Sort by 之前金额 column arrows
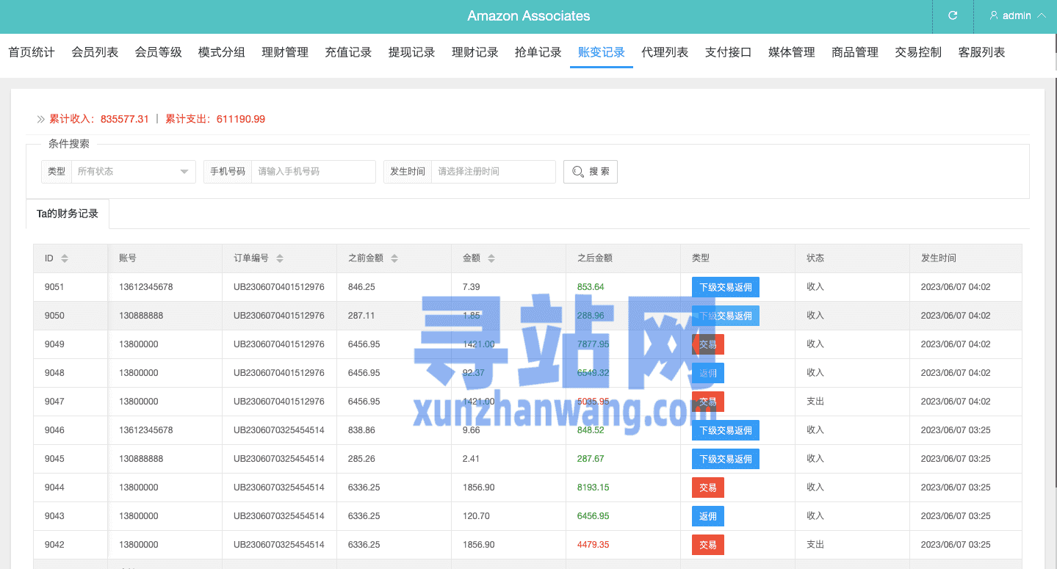Image resolution: width=1057 pixels, height=569 pixels. pyautogui.click(x=394, y=258)
